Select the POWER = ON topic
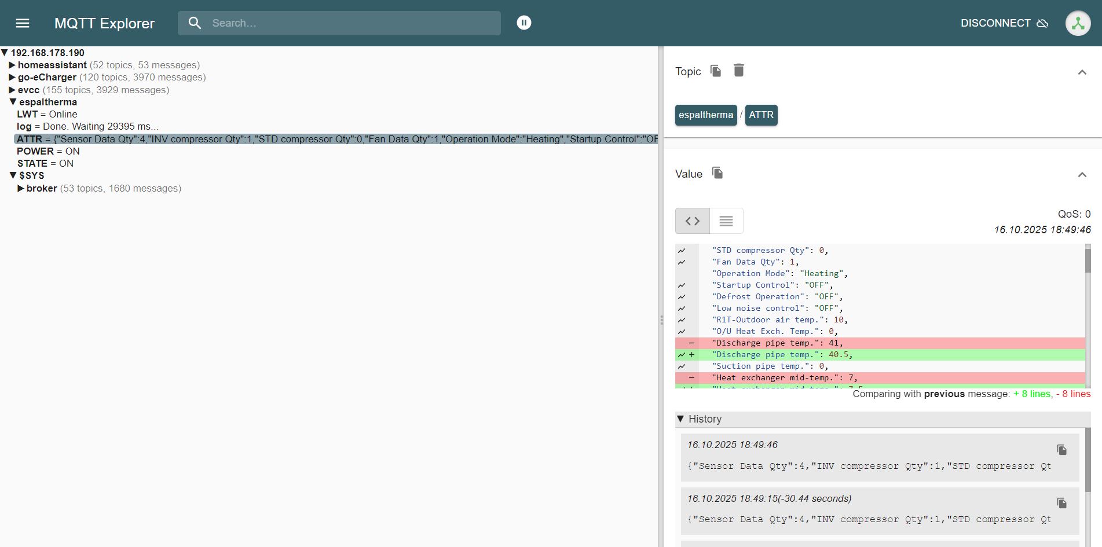The height and width of the screenshot is (547, 1102). [48, 152]
